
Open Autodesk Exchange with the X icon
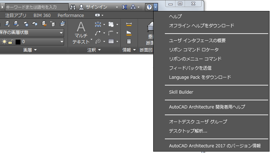point(125,7)
